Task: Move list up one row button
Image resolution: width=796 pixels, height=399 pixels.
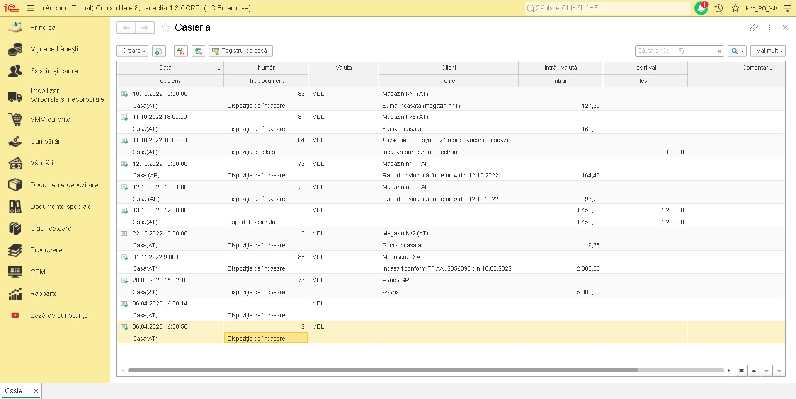Action: 754,371
